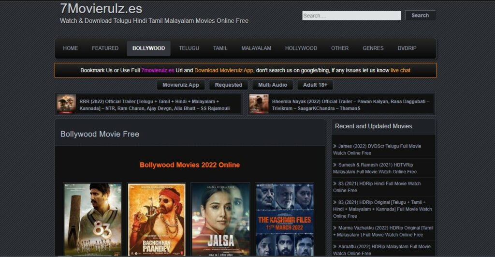Open 83 (2021) HDRip Hindi movie link
The height and width of the screenshot is (257, 495).
click(377, 187)
